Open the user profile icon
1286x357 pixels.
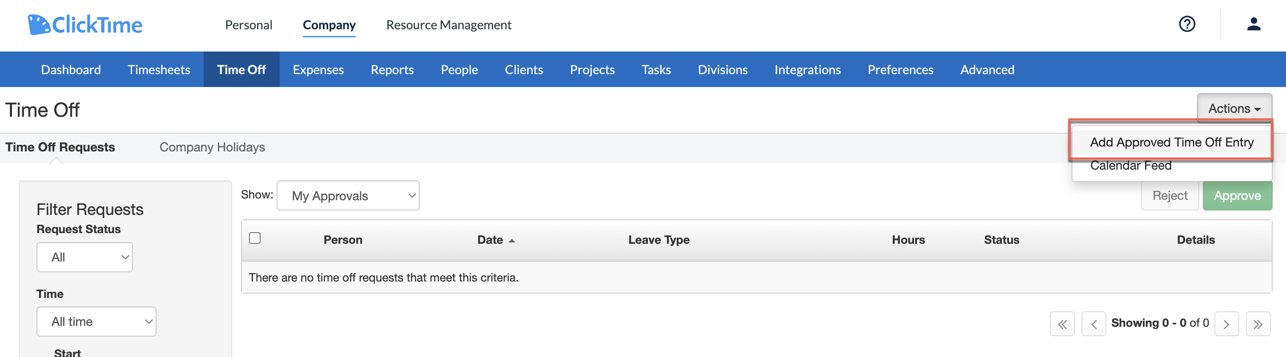[x=1254, y=24]
